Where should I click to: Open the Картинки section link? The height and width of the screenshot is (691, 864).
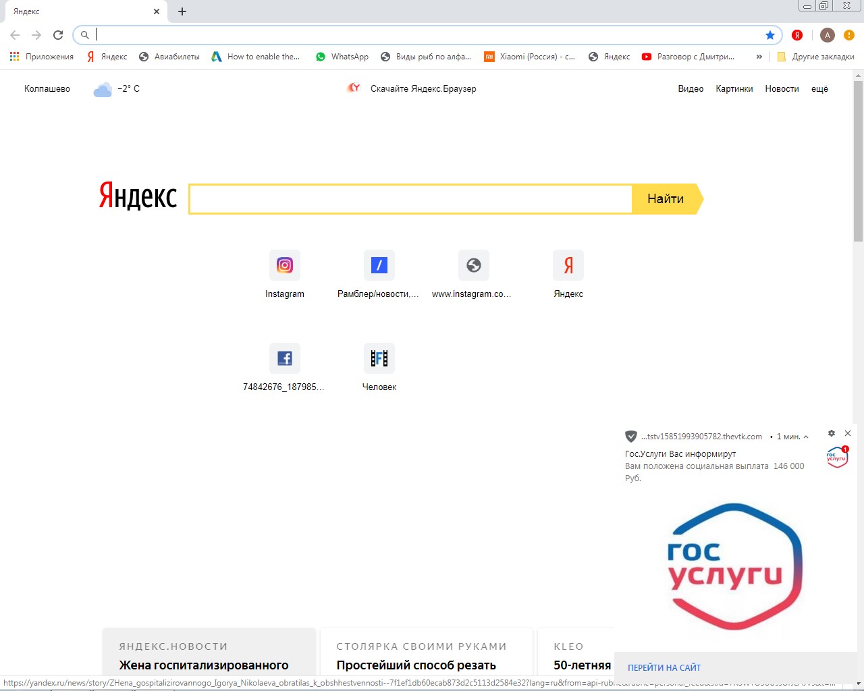(x=734, y=89)
